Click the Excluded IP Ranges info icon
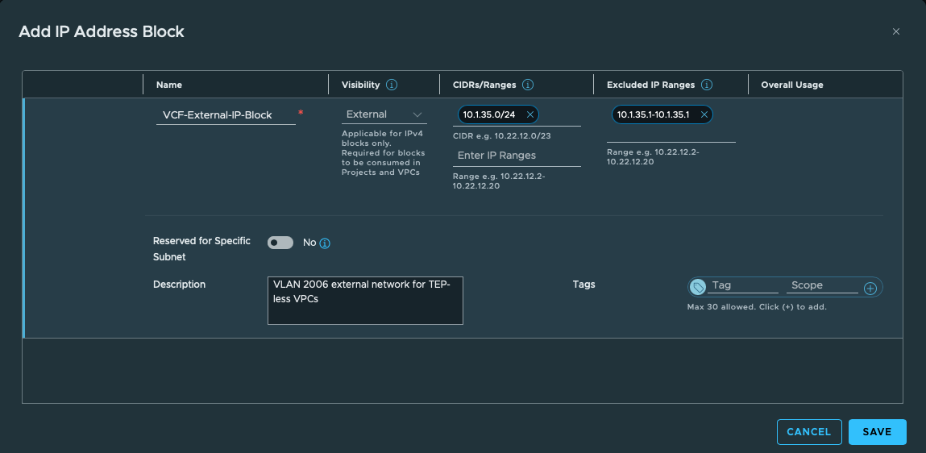 pyautogui.click(x=706, y=85)
